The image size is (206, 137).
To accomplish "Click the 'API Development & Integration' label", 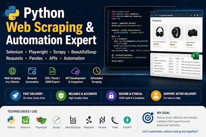I will point(75,80).
